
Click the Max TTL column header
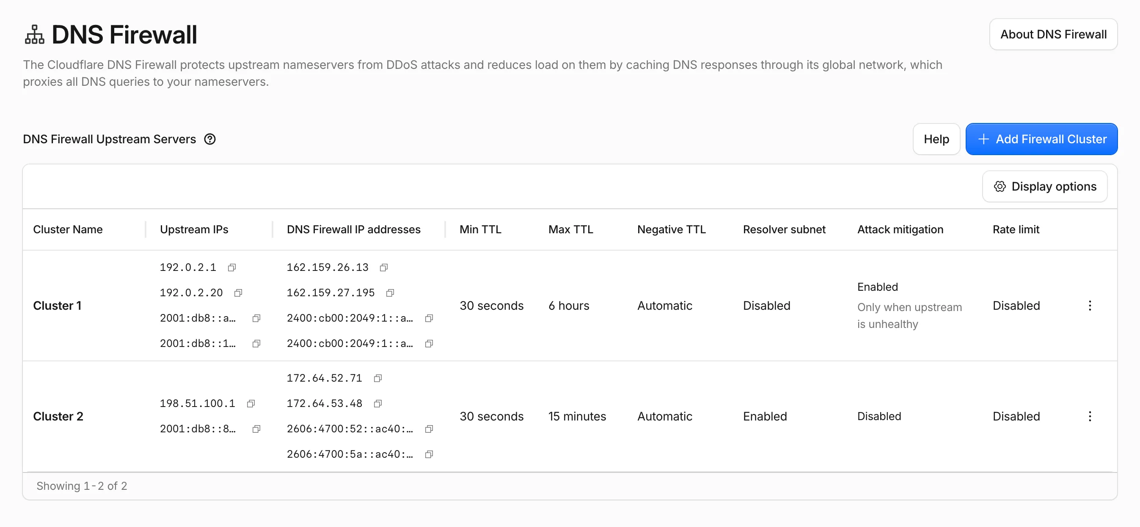tap(570, 229)
